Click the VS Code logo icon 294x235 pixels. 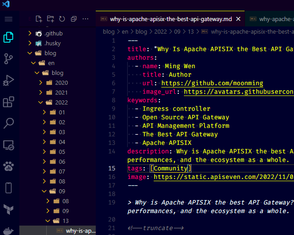6,4
